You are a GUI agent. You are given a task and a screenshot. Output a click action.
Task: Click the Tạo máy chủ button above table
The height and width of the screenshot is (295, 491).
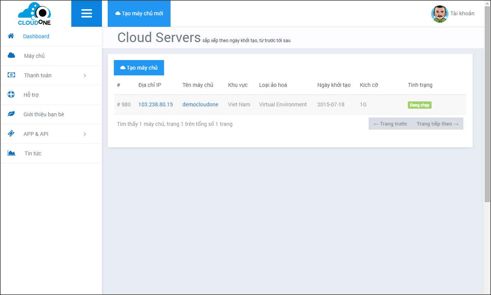[139, 68]
